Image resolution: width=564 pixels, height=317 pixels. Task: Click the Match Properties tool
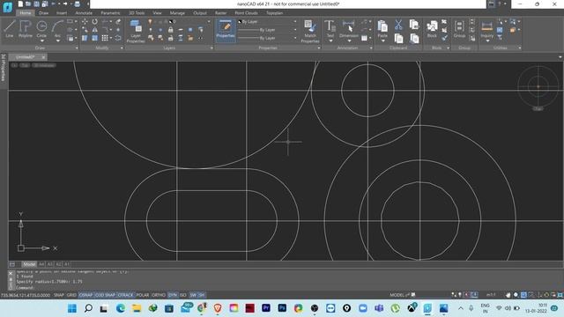click(x=310, y=32)
